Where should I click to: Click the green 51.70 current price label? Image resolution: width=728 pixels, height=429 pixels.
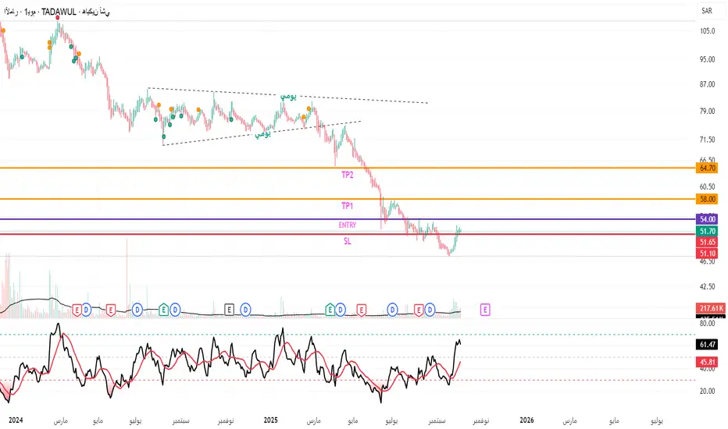[707, 231]
